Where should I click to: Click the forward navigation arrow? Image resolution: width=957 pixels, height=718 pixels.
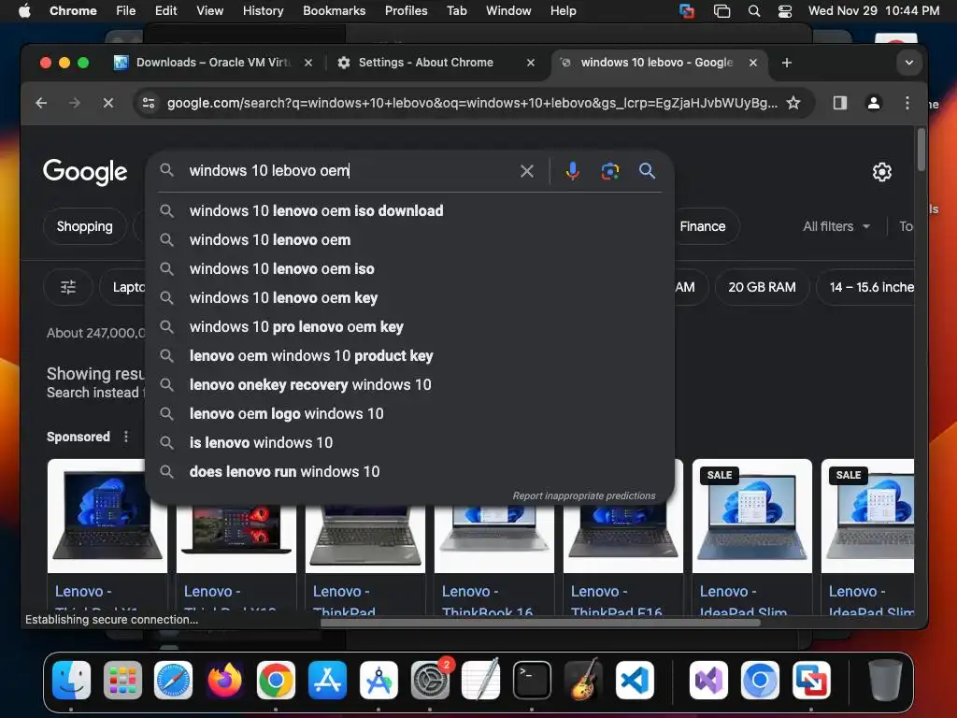click(75, 103)
